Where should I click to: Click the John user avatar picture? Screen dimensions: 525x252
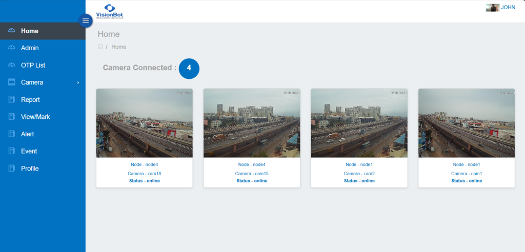492,8
